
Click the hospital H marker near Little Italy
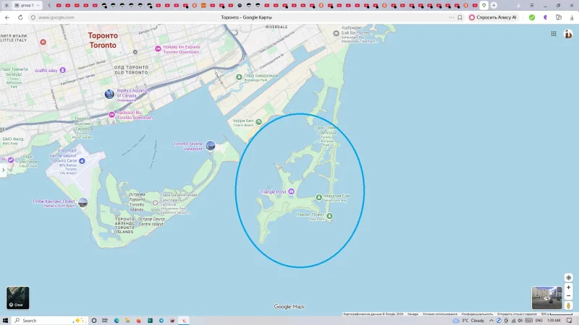pos(43,42)
